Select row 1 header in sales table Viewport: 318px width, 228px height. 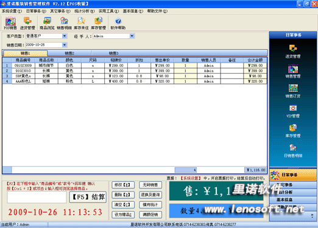[x=7, y=66]
